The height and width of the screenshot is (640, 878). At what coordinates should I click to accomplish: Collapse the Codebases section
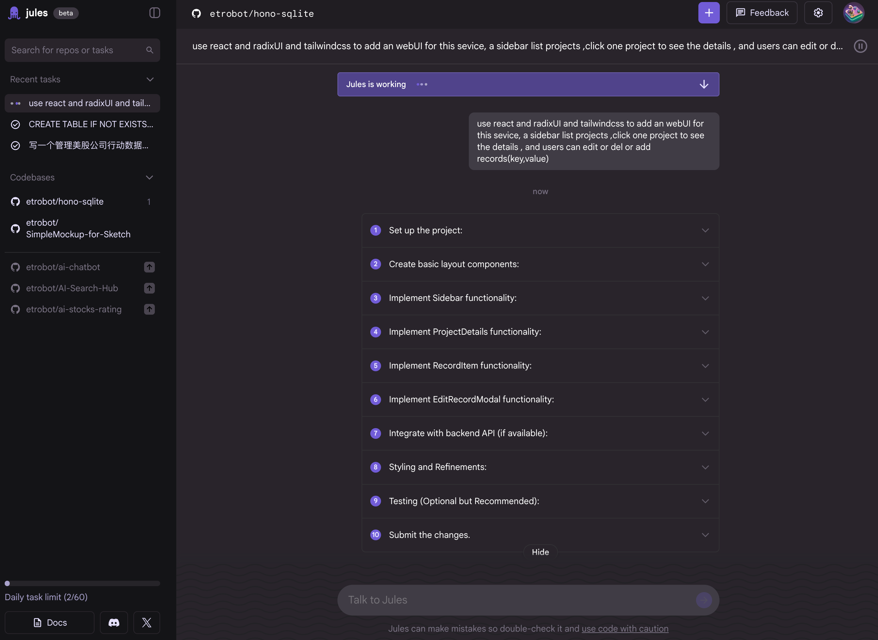[149, 177]
